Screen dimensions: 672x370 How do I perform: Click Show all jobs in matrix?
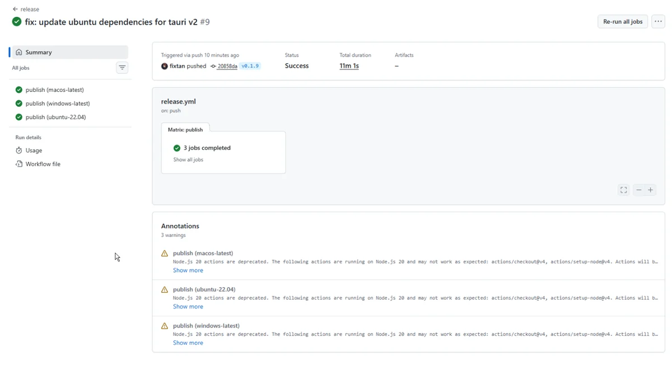188,160
